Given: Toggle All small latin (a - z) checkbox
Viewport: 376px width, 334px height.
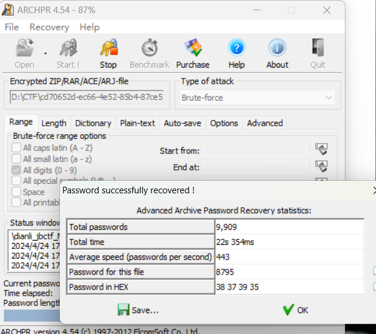Looking at the screenshot, I should (16, 159).
